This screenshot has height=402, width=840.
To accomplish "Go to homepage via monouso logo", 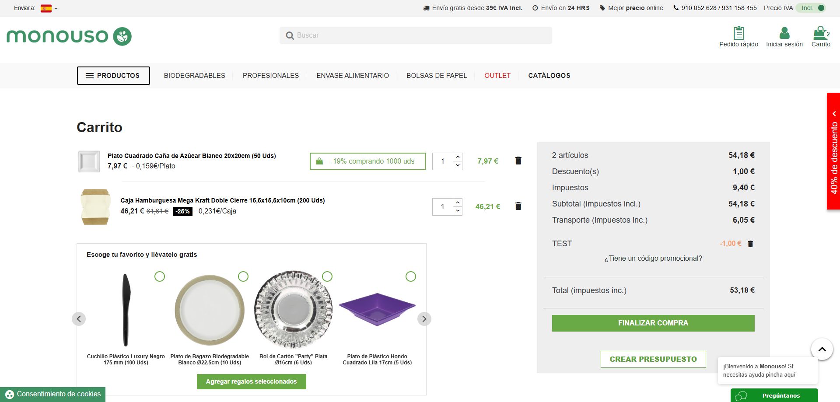I will (x=69, y=36).
